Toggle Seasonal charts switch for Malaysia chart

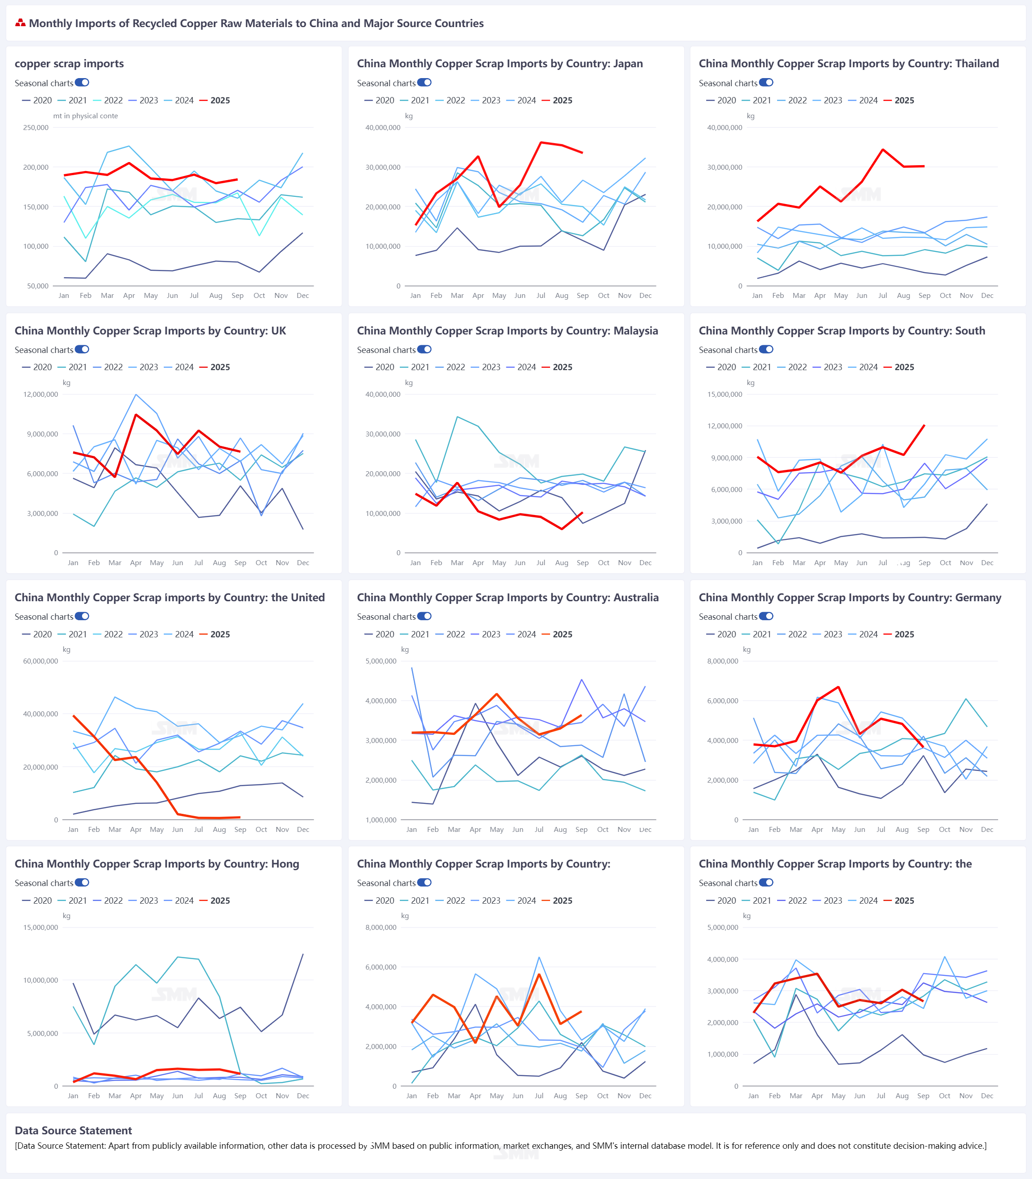pyautogui.click(x=425, y=350)
